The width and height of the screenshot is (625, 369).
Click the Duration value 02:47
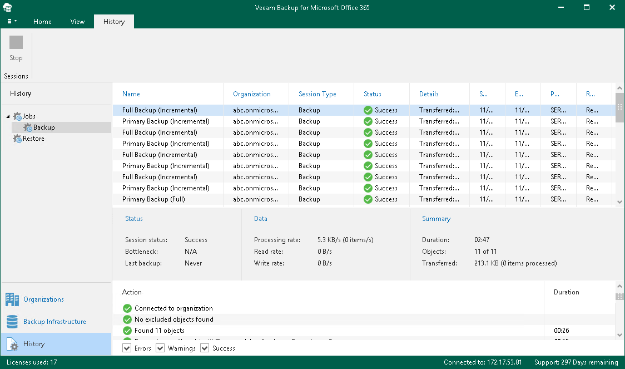pos(482,240)
